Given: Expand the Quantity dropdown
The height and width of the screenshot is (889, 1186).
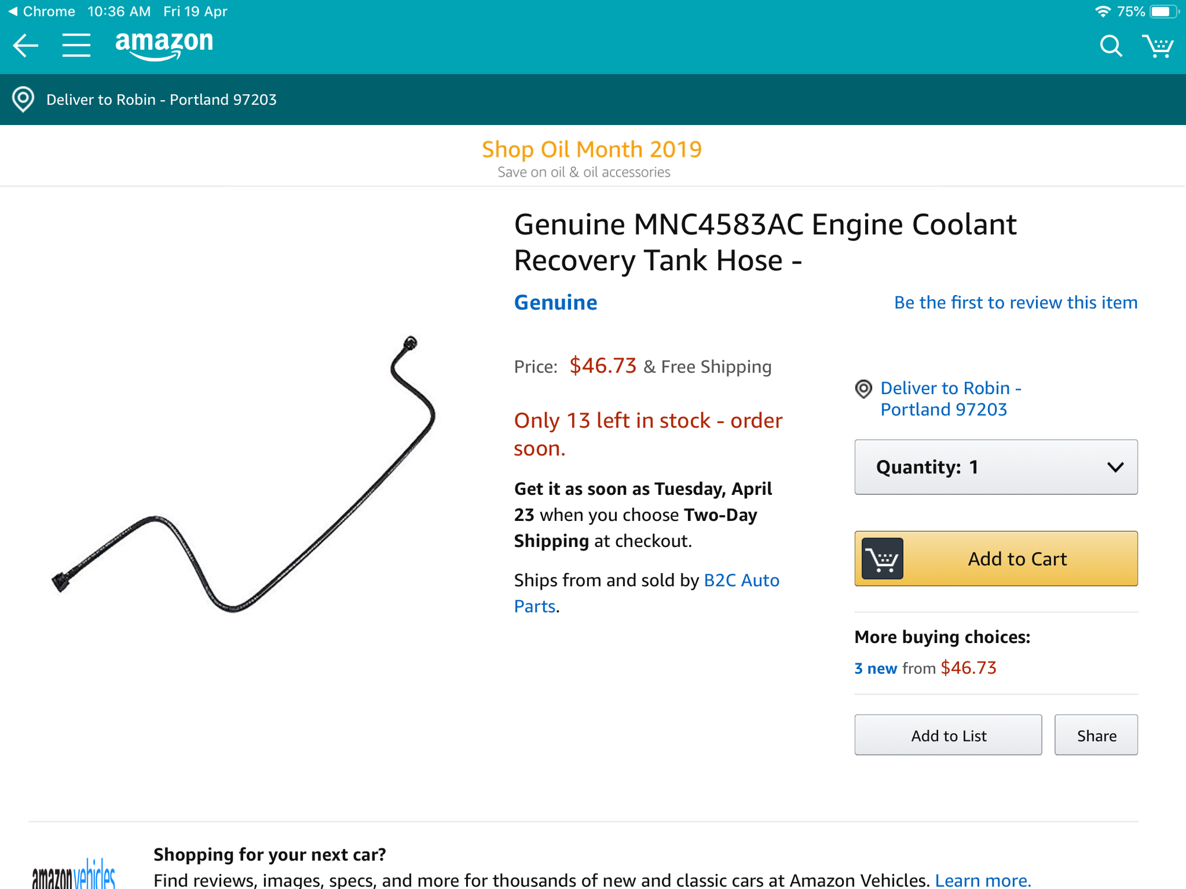Looking at the screenshot, I should (x=996, y=467).
